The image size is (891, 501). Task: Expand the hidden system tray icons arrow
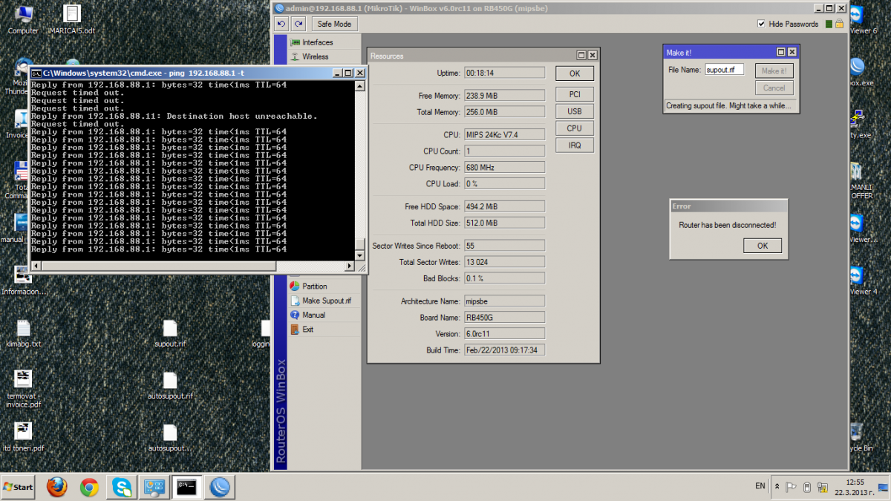coord(777,487)
